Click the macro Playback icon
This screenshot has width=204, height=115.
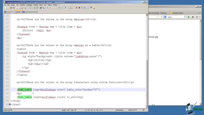82,8
